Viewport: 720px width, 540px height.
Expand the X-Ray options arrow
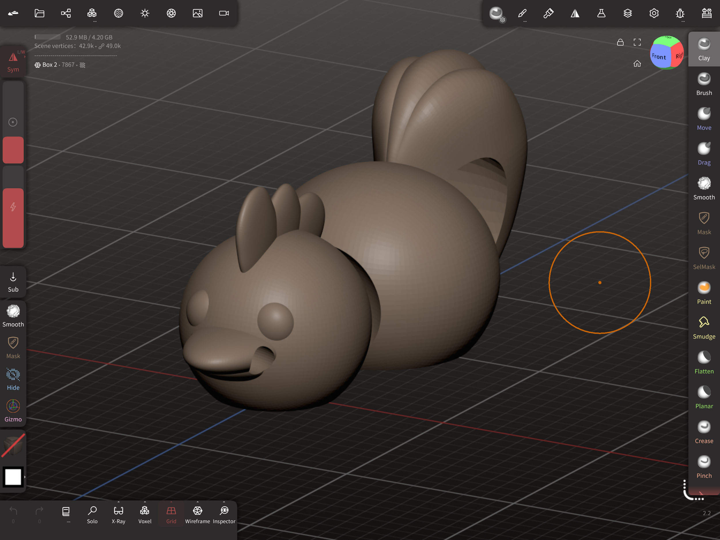(118, 502)
